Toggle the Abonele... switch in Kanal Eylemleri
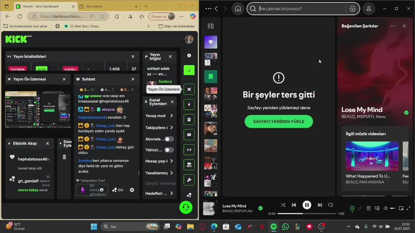The image size is (415, 233). 169,139
